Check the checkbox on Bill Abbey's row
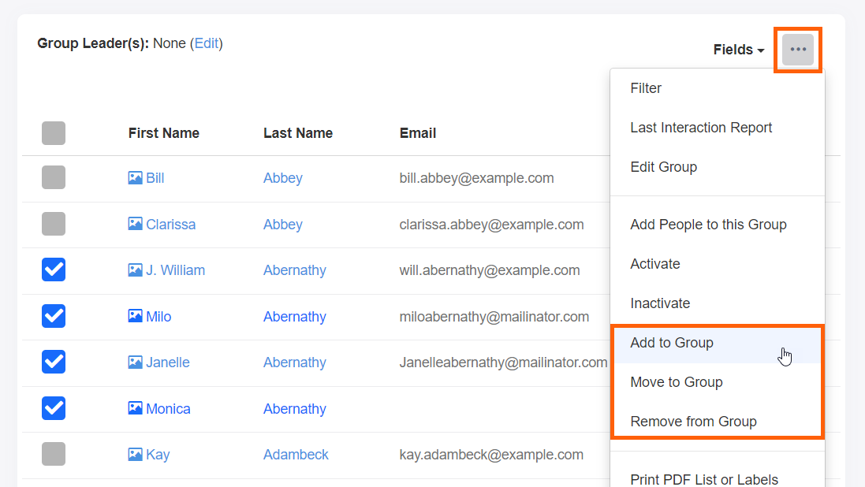The height and width of the screenshot is (487, 865). 53,177
